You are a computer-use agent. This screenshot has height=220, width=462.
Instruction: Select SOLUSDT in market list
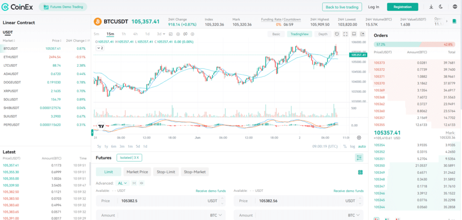(x=45, y=99)
